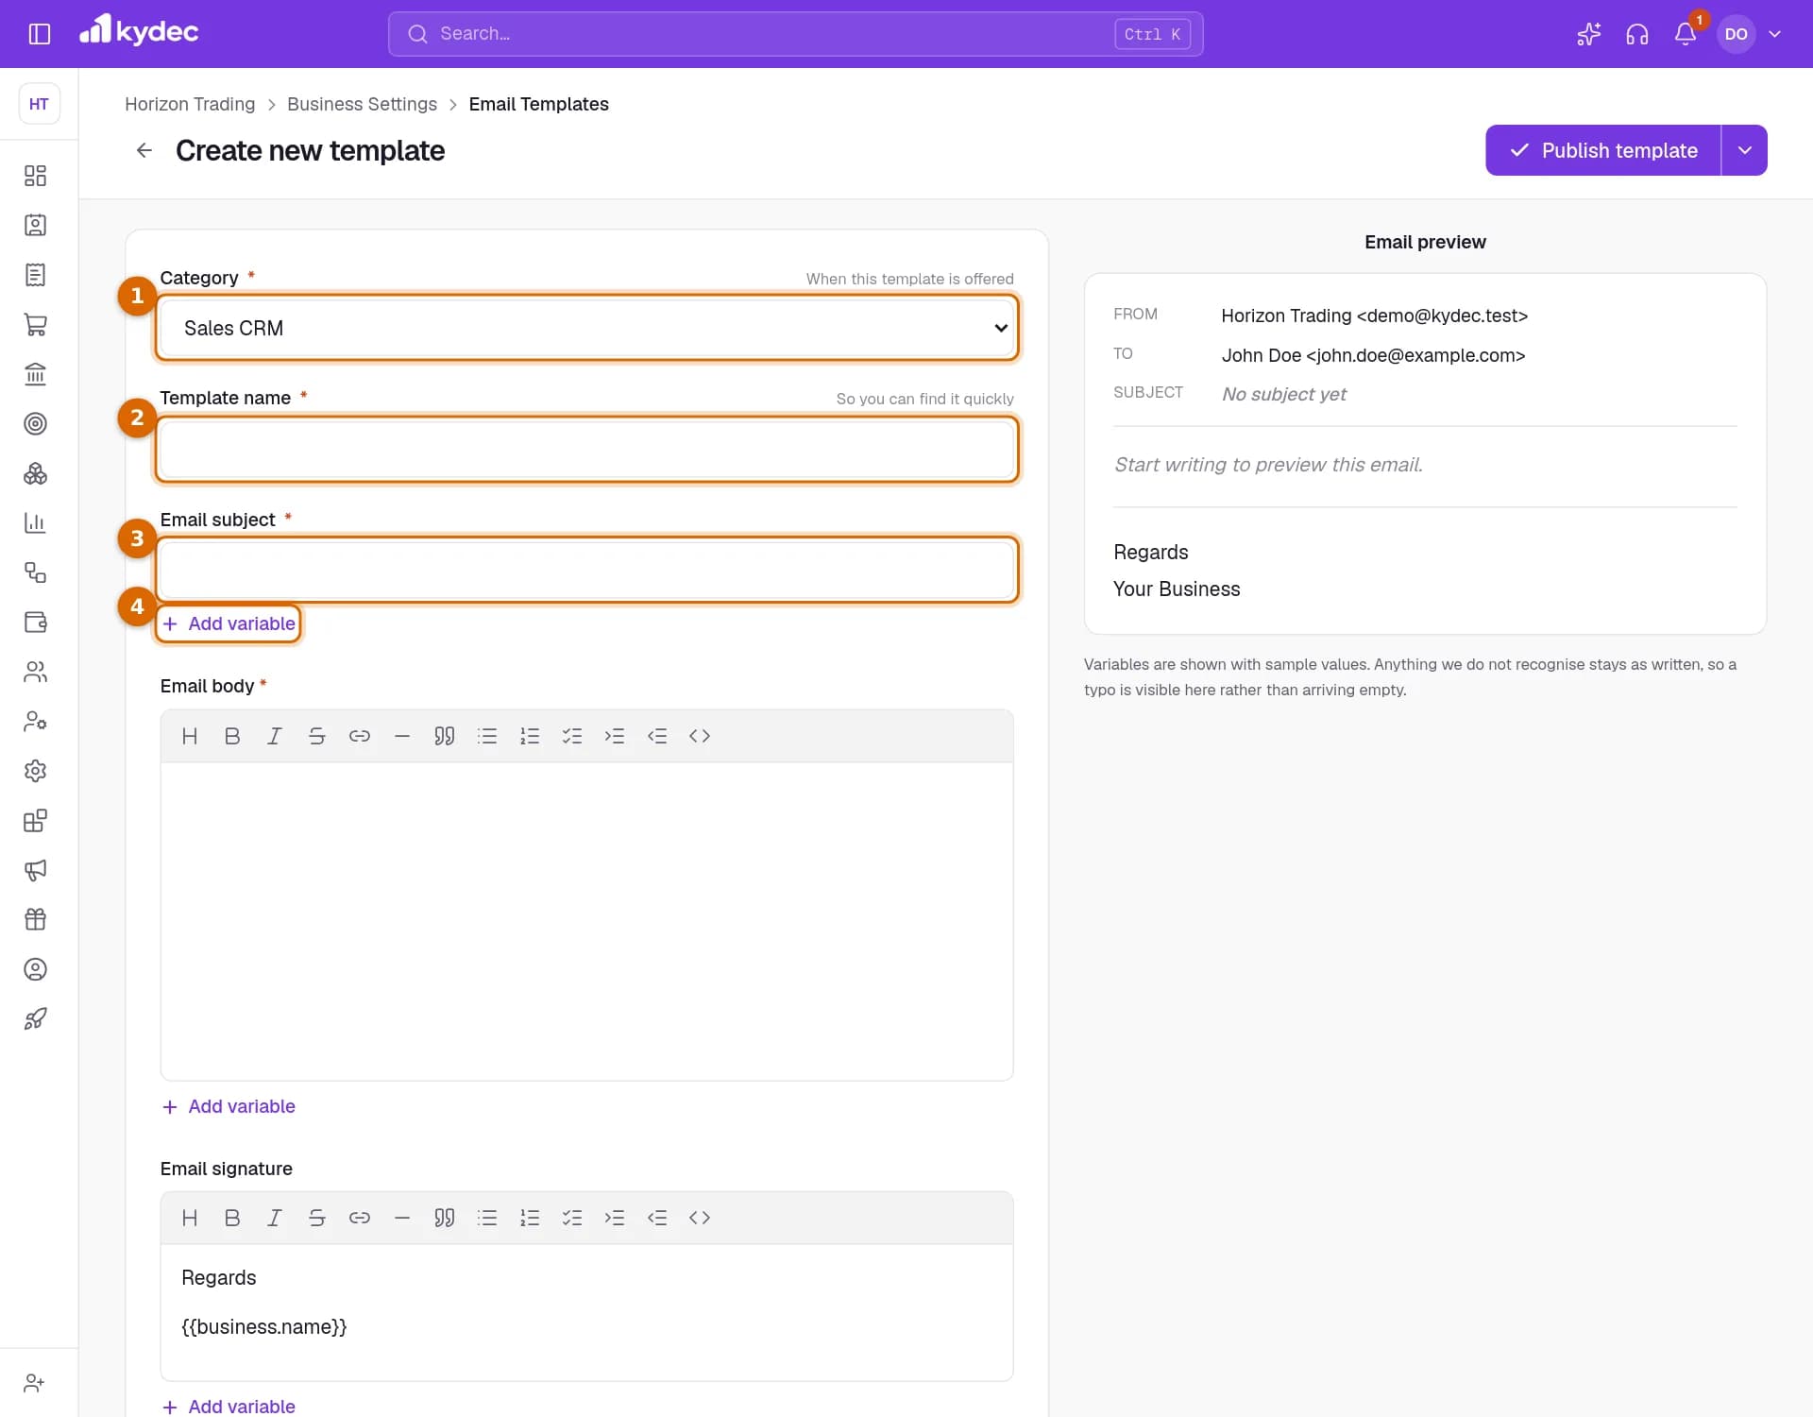This screenshot has height=1417, width=1813.
Task: Open the rocket sidebar icon
Action: pos(35,1018)
